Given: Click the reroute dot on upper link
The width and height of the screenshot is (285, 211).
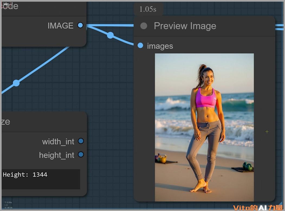Looking at the screenshot, I should pos(110,35).
